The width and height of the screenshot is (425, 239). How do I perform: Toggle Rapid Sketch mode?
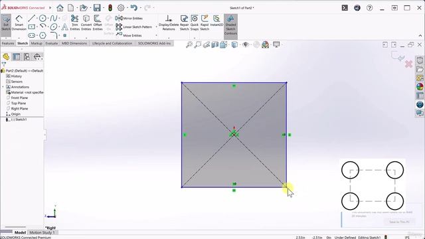click(x=205, y=23)
